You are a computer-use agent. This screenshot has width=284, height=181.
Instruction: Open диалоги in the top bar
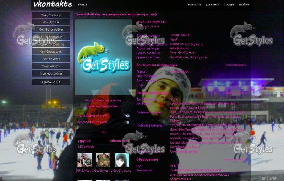point(213,4)
